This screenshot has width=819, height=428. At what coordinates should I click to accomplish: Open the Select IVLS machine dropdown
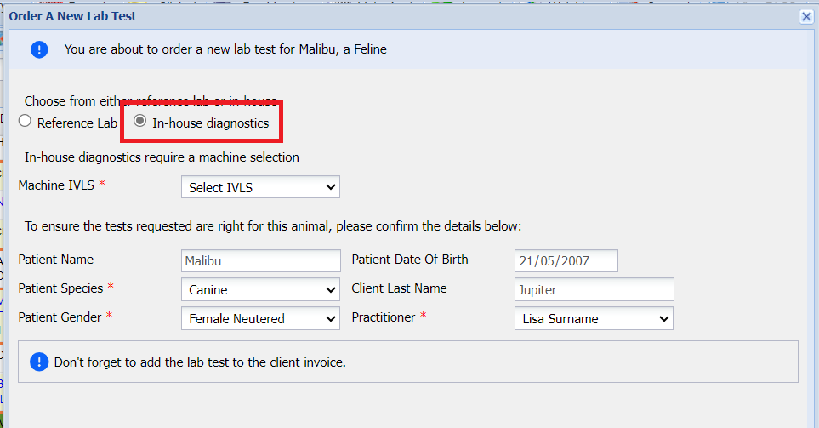[260, 187]
